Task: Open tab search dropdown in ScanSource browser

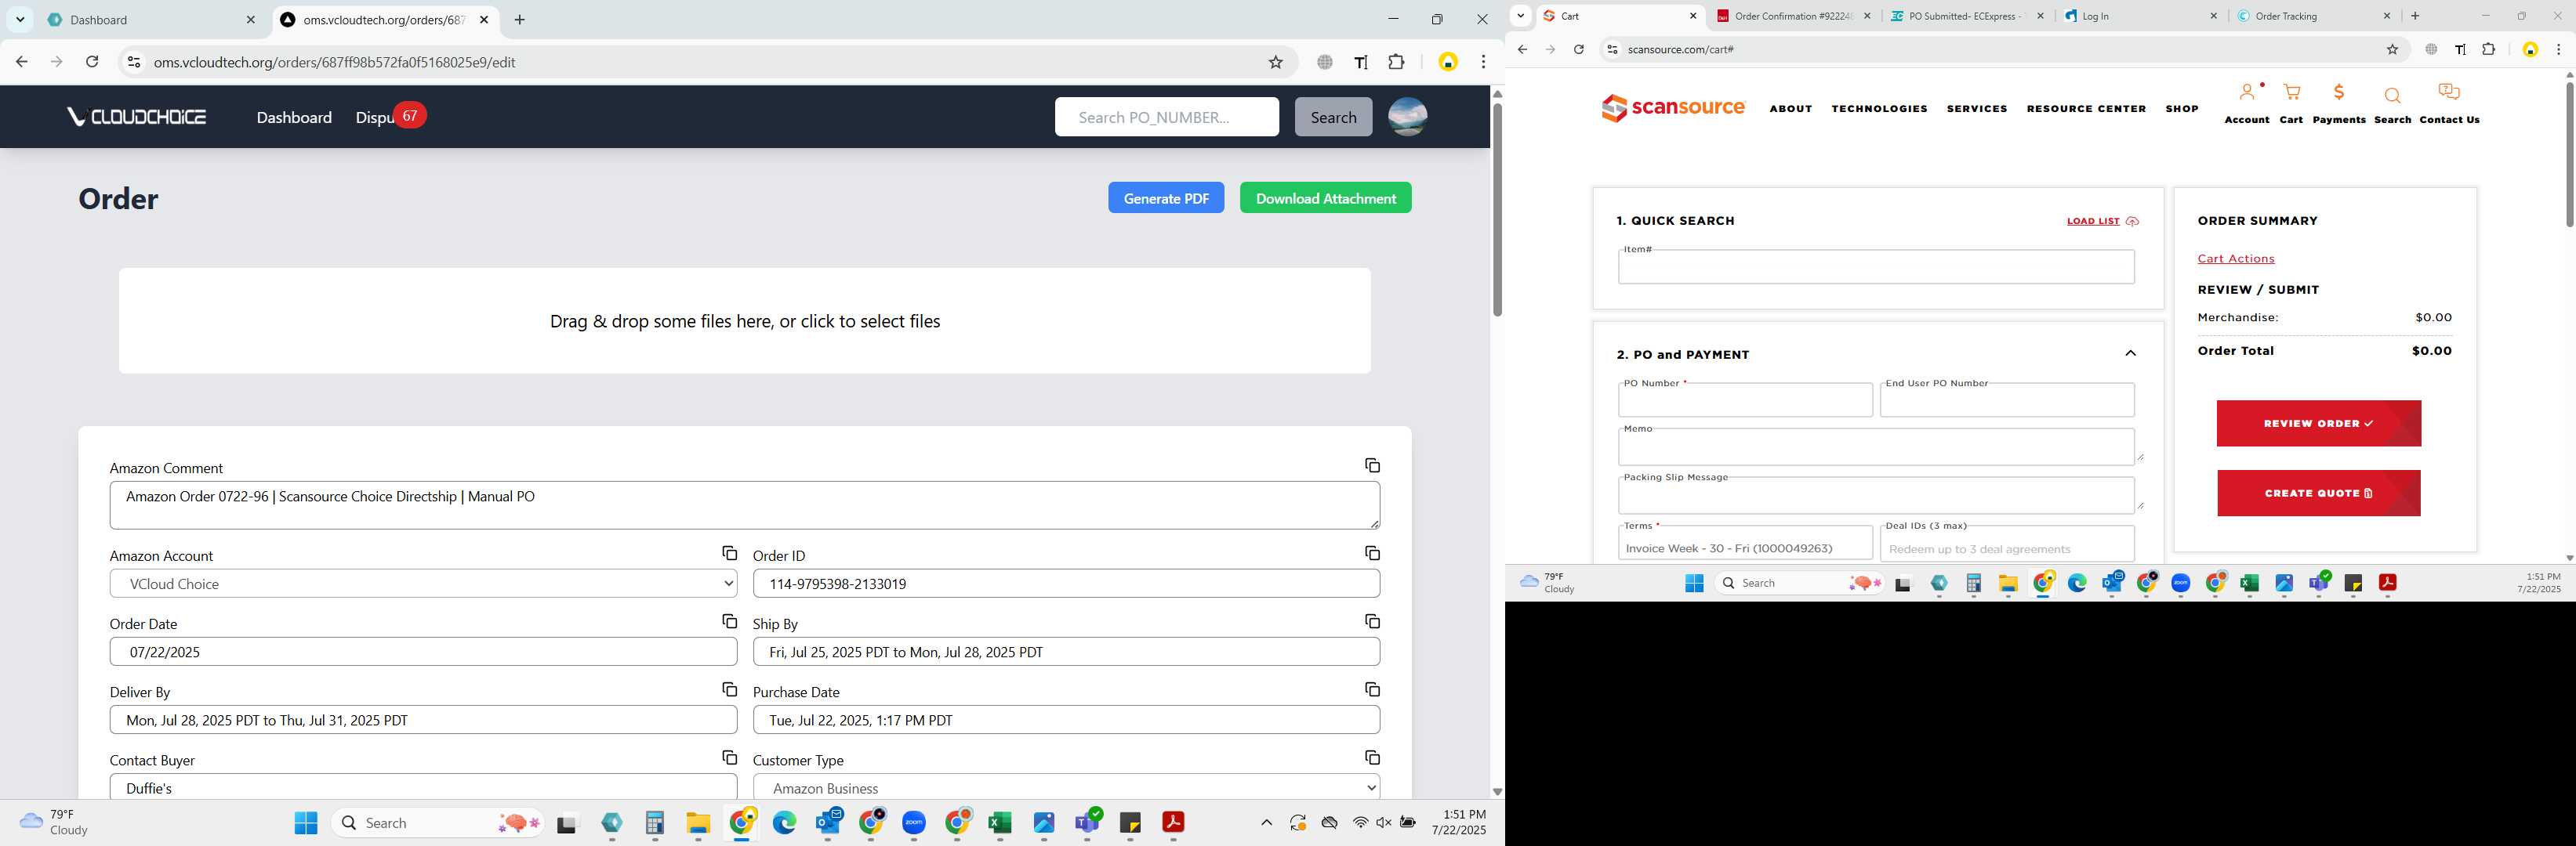Action: click(x=1520, y=16)
